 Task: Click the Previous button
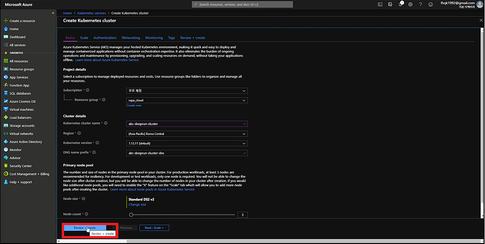click(124, 228)
